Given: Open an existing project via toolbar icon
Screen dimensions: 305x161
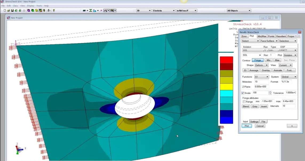Looking at the screenshot, I should [9, 10].
